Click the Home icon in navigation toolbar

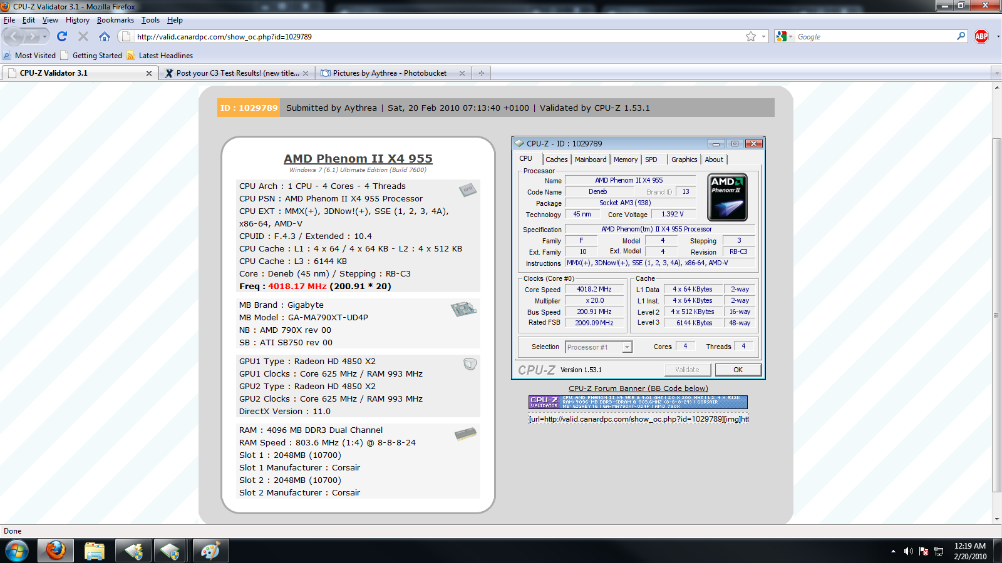pyautogui.click(x=105, y=36)
